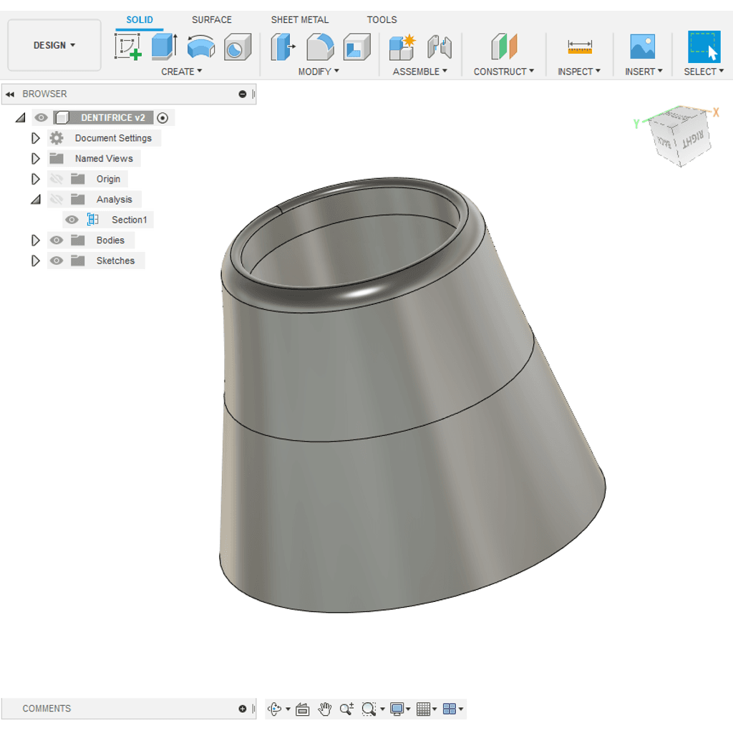Click the Viewports layout icon
Viewport: 733px width, 733px height.
click(450, 709)
